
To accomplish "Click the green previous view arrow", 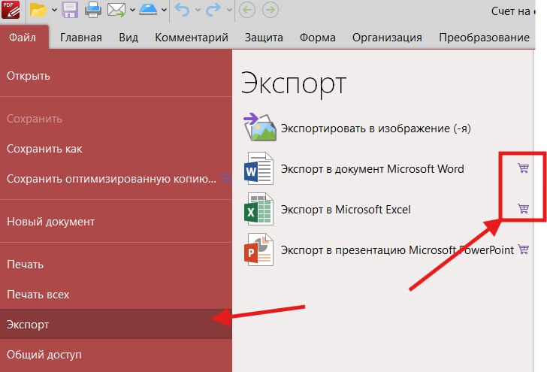I will 246,11.
